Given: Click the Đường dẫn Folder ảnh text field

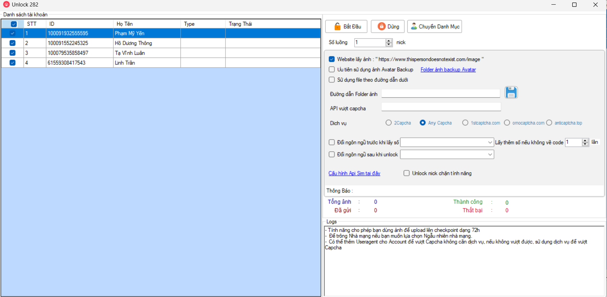Looking at the screenshot, I should 440,93.
